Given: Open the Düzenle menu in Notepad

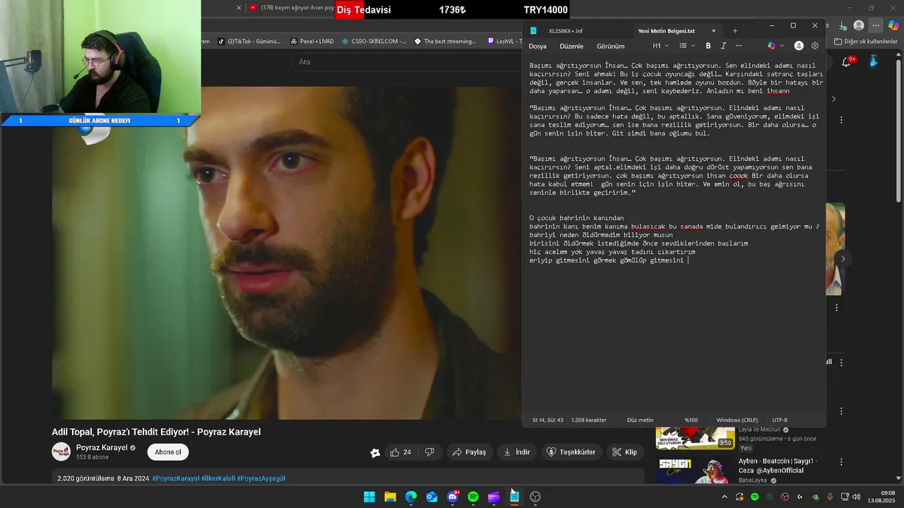Looking at the screenshot, I should (x=571, y=46).
